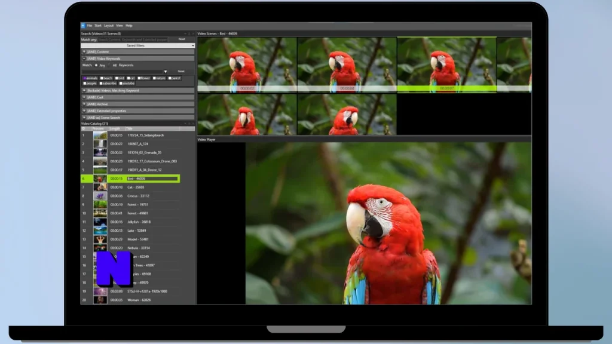Open the Layout menu
612x344 pixels.
click(x=109, y=25)
